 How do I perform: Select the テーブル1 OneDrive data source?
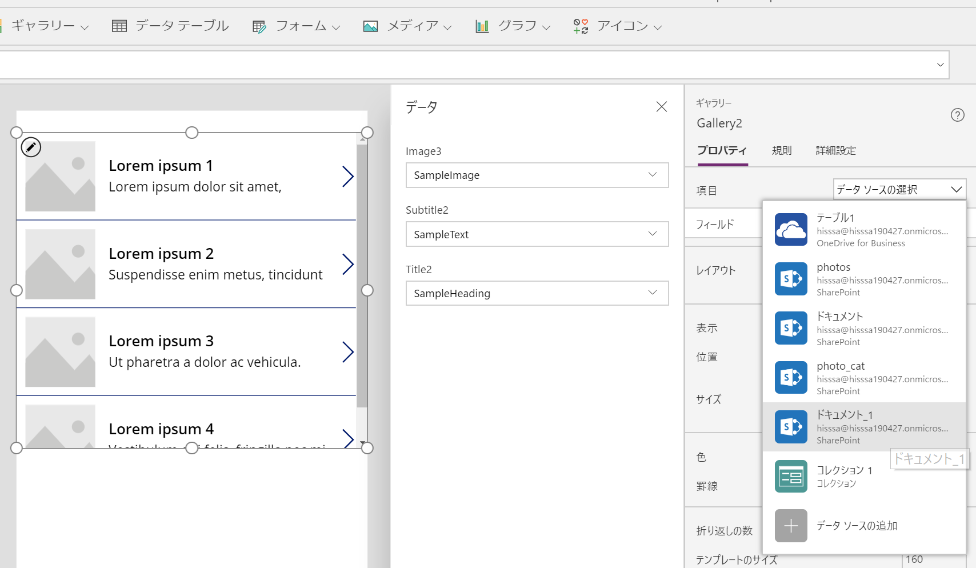864,230
